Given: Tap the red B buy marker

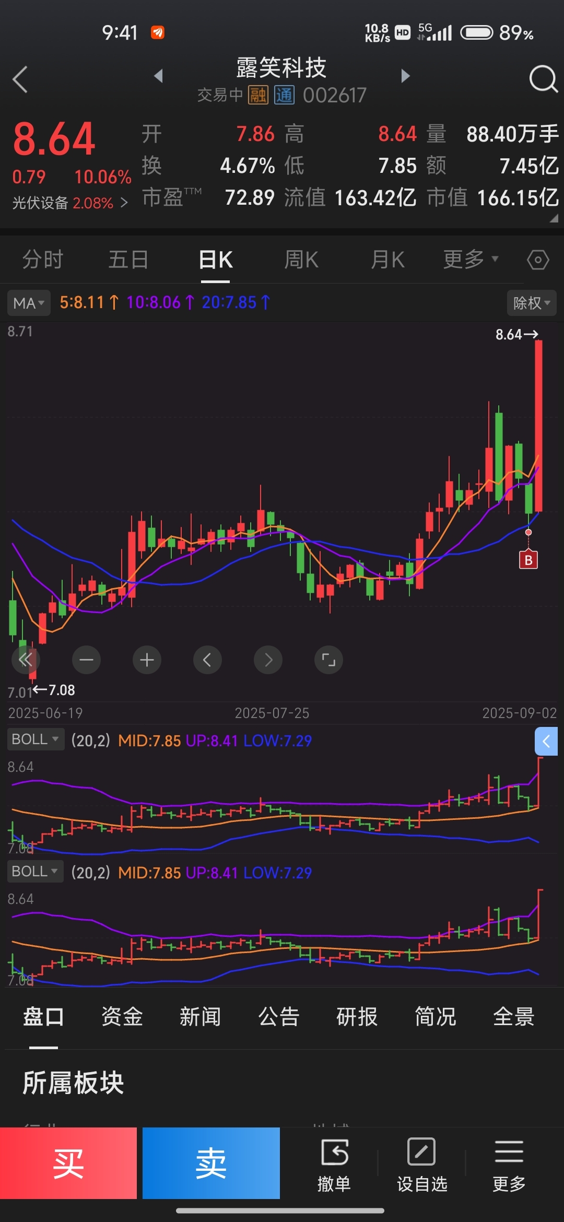Looking at the screenshot, I should click(x=528, y=560).
